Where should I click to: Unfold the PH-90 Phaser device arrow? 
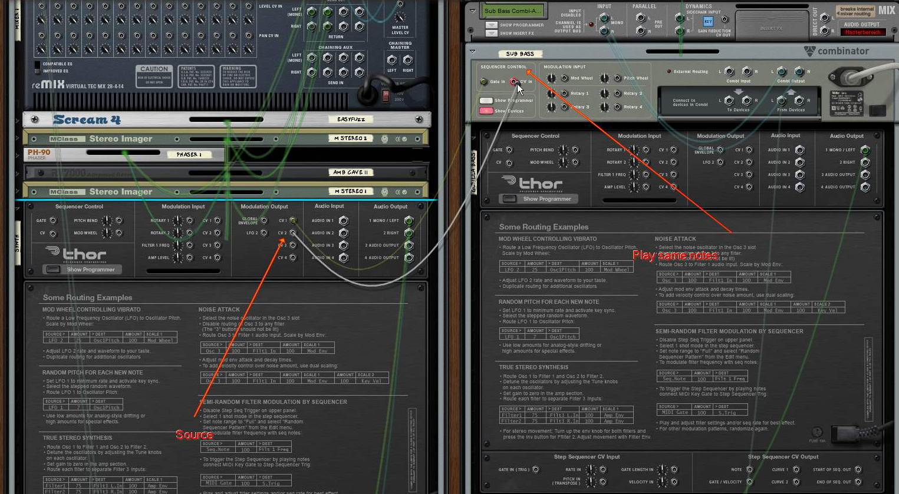click(x=18, y=154)
